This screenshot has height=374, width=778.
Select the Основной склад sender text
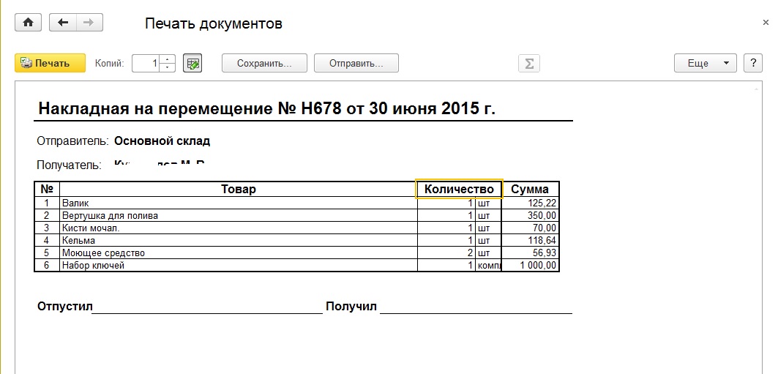point(162,141)
